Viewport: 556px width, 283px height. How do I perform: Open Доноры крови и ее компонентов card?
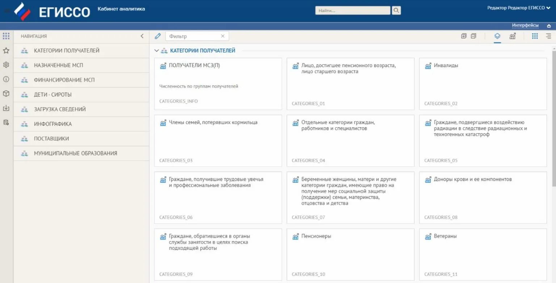click(x=483, y=197)
